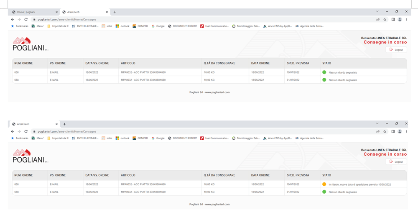Open DOCUMENTI EXPORT bookmark in upper window
The image size is (418, 210).
tap(183, 26)
